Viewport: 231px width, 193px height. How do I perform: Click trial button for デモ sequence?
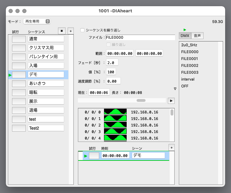point(19,75)
